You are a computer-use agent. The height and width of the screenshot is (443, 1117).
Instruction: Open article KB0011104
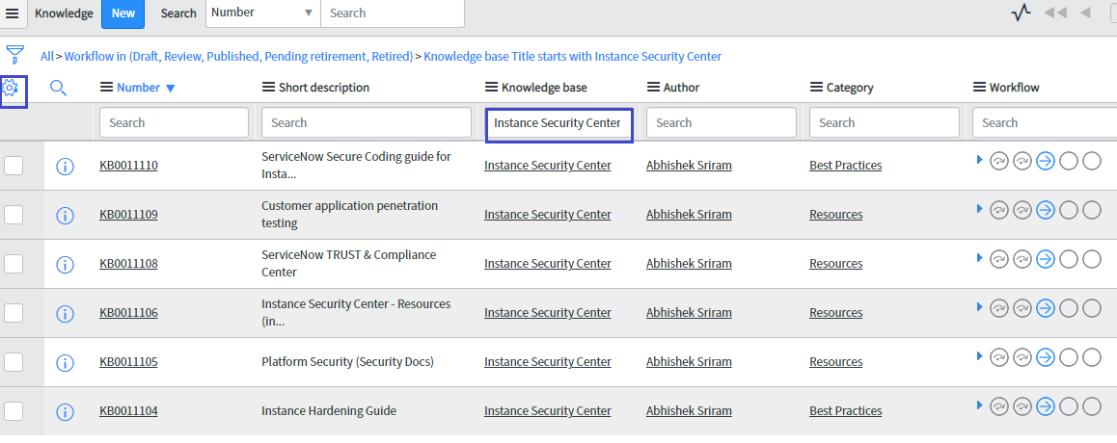pyautogui.click(x=129, y=411)
